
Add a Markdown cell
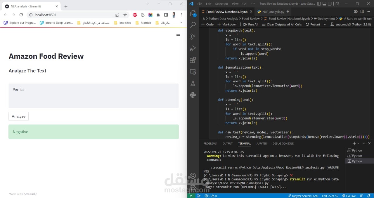(x=227, y=24)
